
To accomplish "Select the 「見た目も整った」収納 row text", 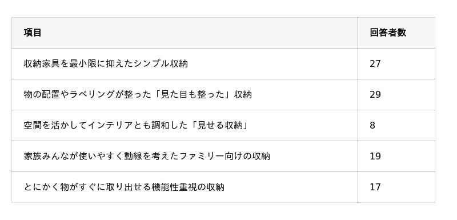I will pos(138,94).
